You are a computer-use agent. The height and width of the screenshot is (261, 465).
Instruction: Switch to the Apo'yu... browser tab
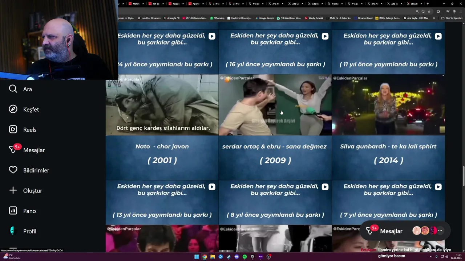196,4
